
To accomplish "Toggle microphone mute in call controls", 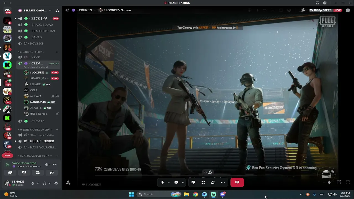I will point(162,182).
